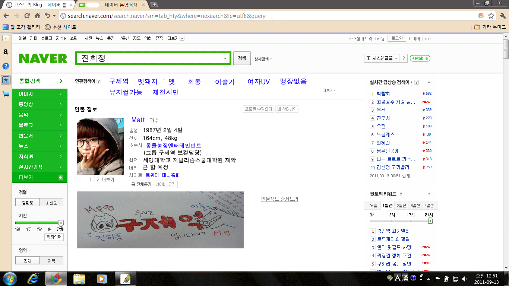Collapse the 핫토픽 키워드 panel
This screenshot has height=286, width=509.
pyautogui.click(x=429, y=194)
